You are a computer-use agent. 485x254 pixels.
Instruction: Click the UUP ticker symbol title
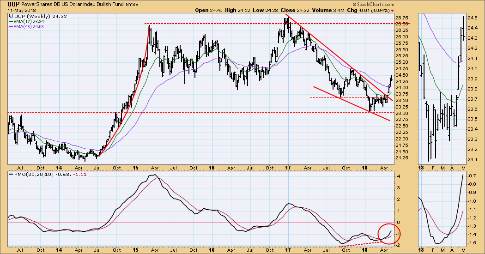[14, 4]
